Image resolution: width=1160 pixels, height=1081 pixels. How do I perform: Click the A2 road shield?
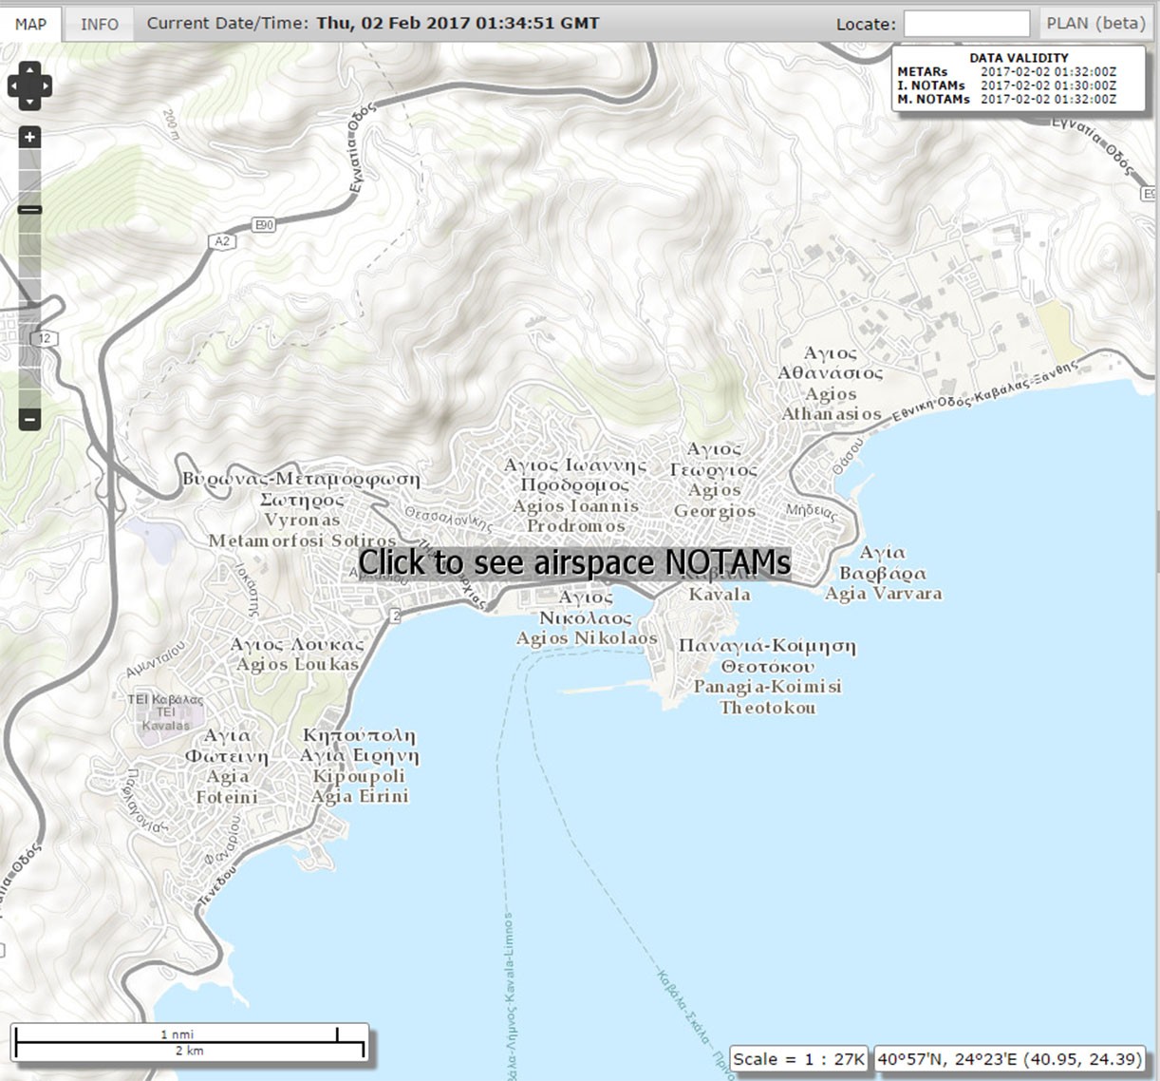[x=222, y=241]
